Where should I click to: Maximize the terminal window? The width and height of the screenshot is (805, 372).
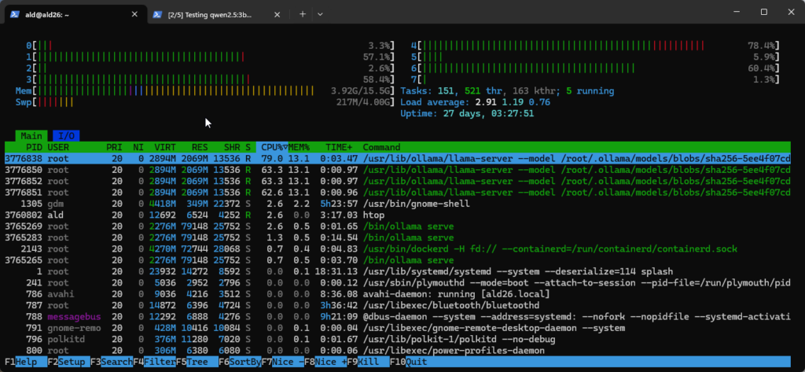click(764, 12)
